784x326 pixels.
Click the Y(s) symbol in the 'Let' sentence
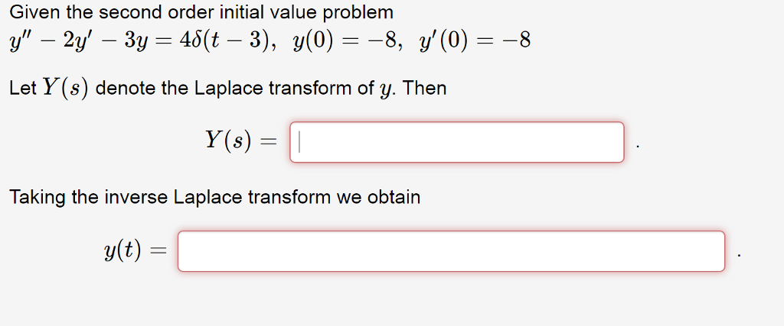[x=65, y=89]
